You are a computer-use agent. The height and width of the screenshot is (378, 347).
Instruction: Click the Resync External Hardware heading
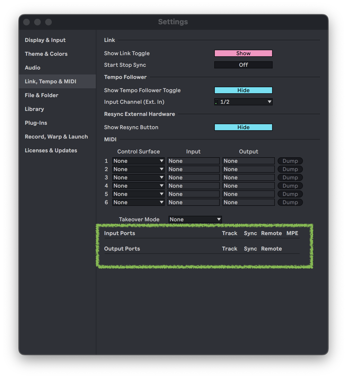[x=140, y=114]
